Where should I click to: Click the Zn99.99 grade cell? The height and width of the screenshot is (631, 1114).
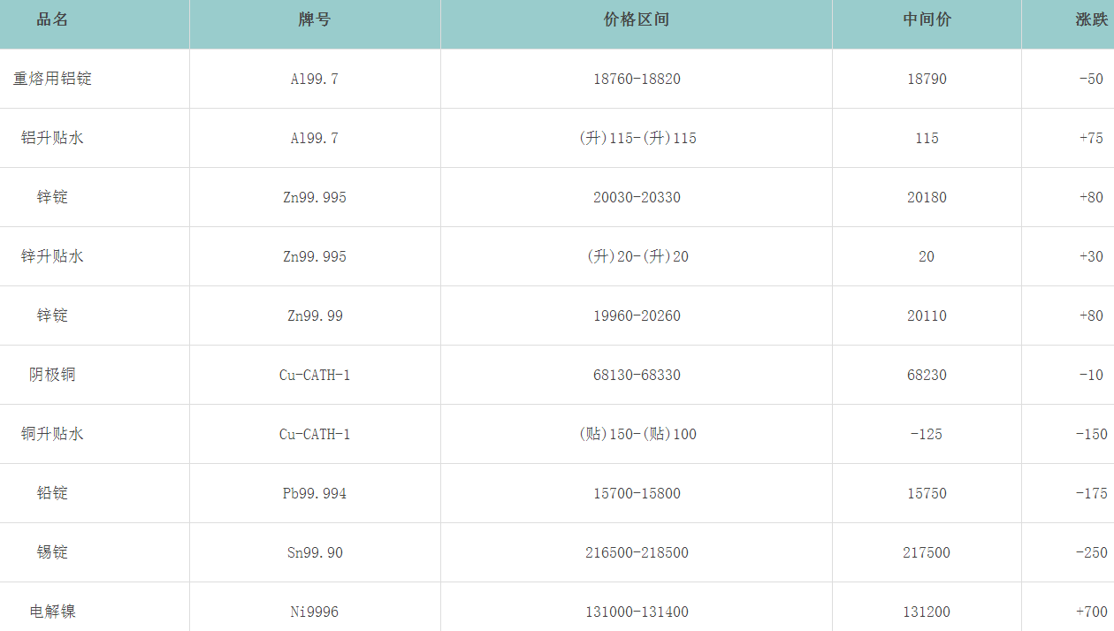[x=315, y=315]
